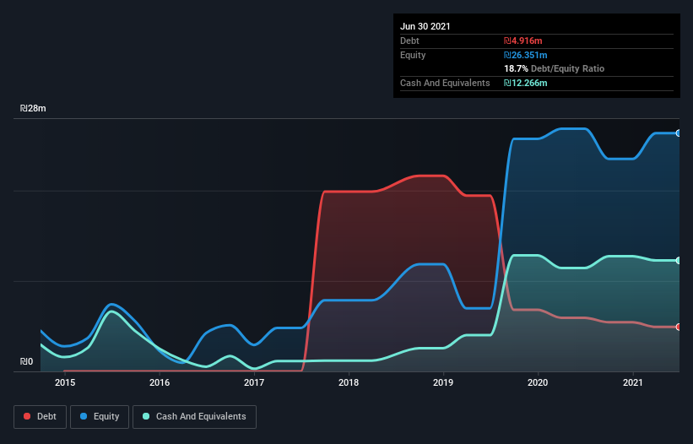This screenshot has width=693, height=444.
Task: Click the ₪4.916m debt value
Action: tap(522, 41)
